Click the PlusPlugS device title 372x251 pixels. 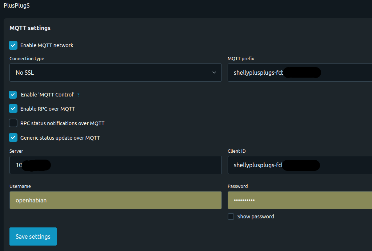tap(16, 5)
